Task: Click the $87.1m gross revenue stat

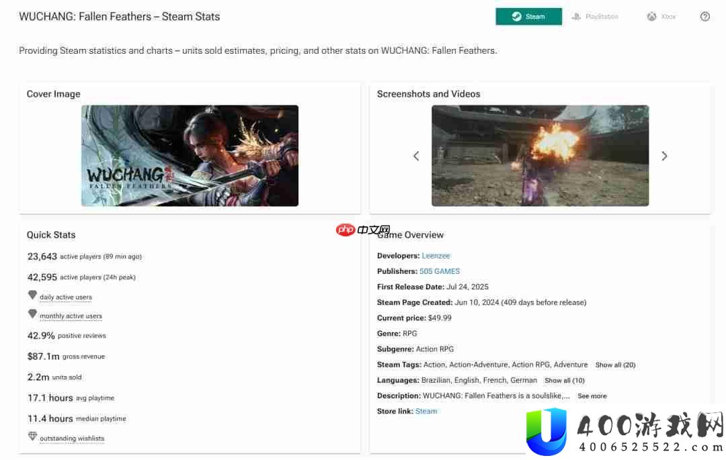Action: click(x=66, y=357)
